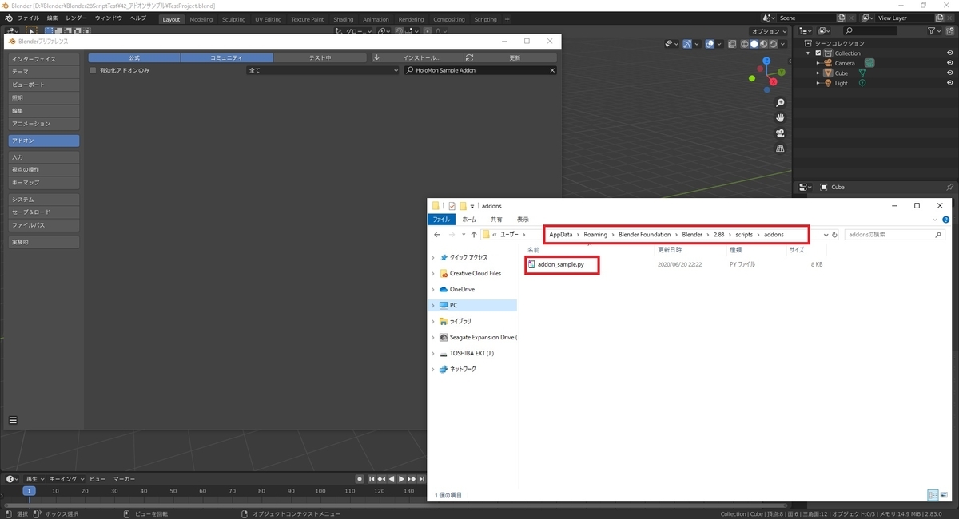Click Blender Foundation in Explorer address path
This screenshot has height=519, width=959.
(x=644, y=235)
